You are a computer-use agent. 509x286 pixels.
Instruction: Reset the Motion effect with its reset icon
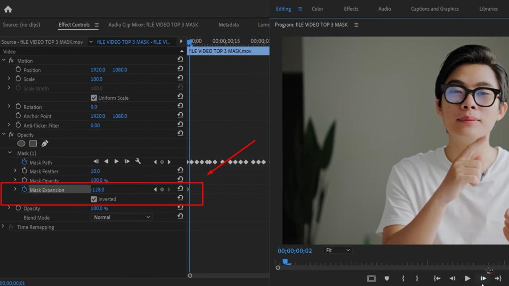click(x=180, y=60)
